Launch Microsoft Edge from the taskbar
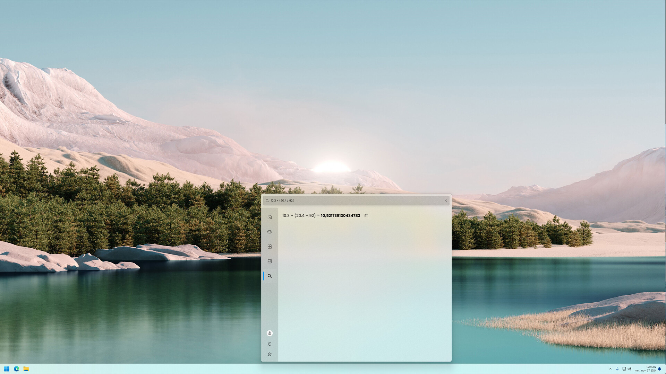The height and width of the screenshot is (374, 666). [x=17, y=369]
